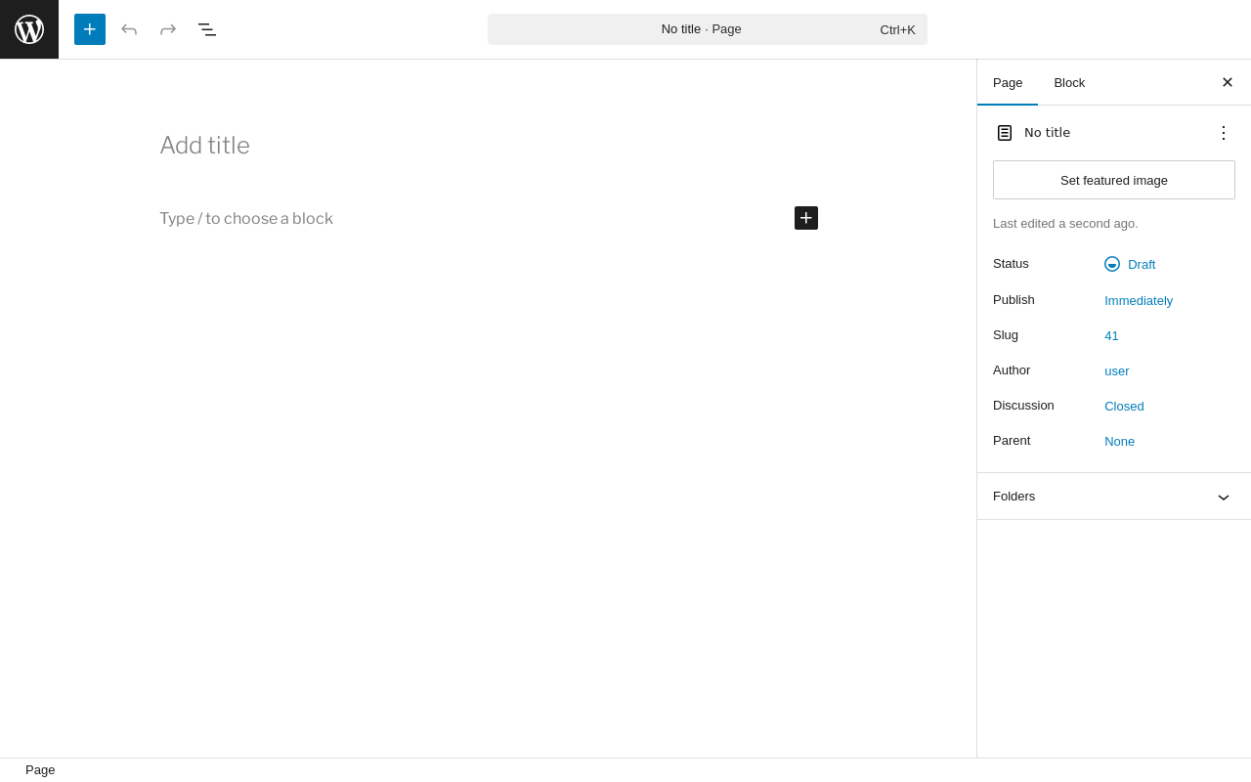Screen dimensions: 1251x782
Task: Click the undo arrow in the toolbar
Action: click(129, 29)
